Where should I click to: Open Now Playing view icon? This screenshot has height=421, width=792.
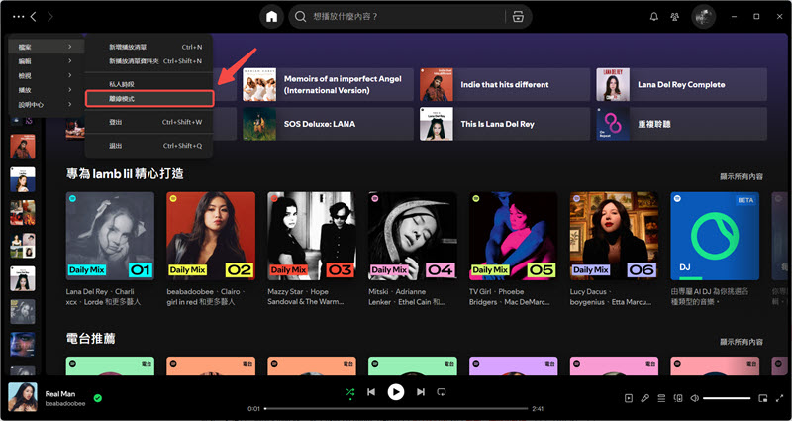tap(629, 398)
